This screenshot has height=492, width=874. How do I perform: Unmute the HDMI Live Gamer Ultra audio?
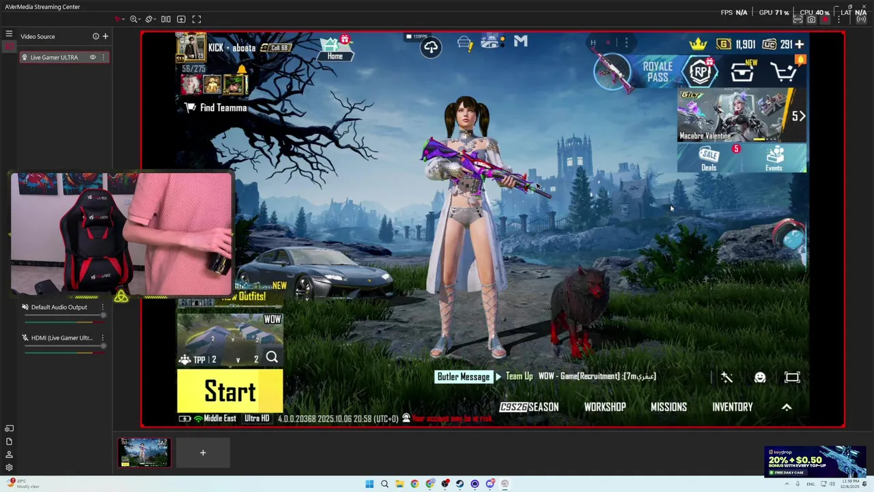[25, 338]
